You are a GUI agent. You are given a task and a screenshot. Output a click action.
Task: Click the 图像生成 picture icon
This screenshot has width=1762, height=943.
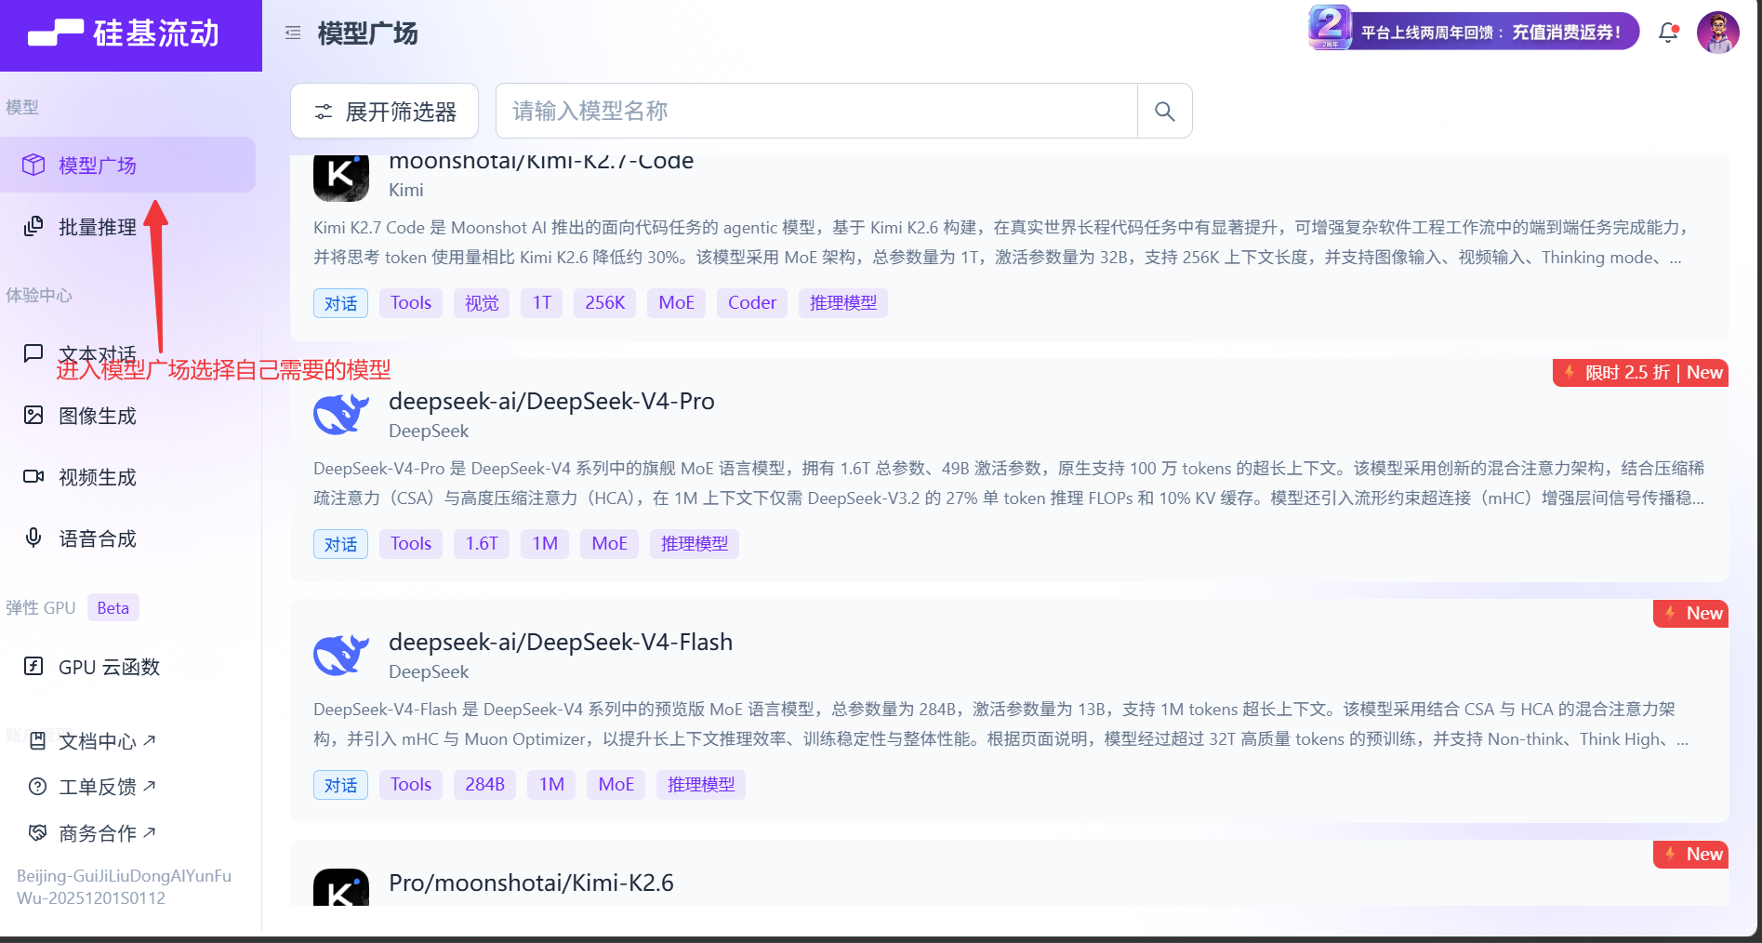pos(33,415)
